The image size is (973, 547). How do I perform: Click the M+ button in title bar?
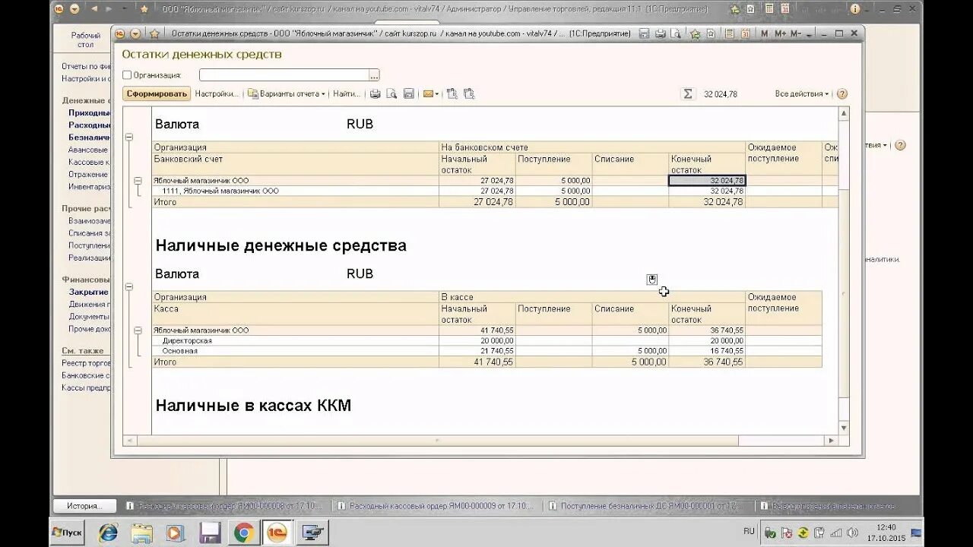pos(781,34)
